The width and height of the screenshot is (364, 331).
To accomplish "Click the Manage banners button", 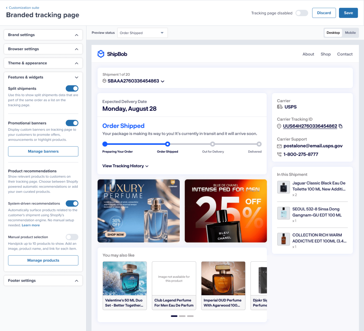I will 43,151.
